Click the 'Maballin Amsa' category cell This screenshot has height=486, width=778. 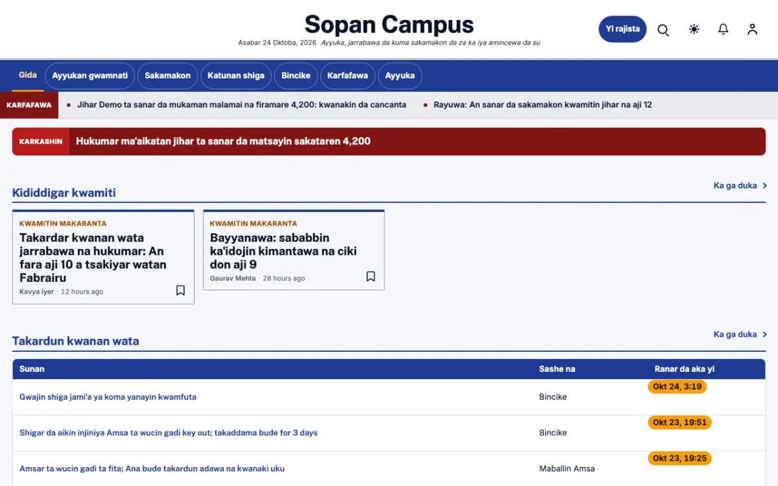coord(567,469)
